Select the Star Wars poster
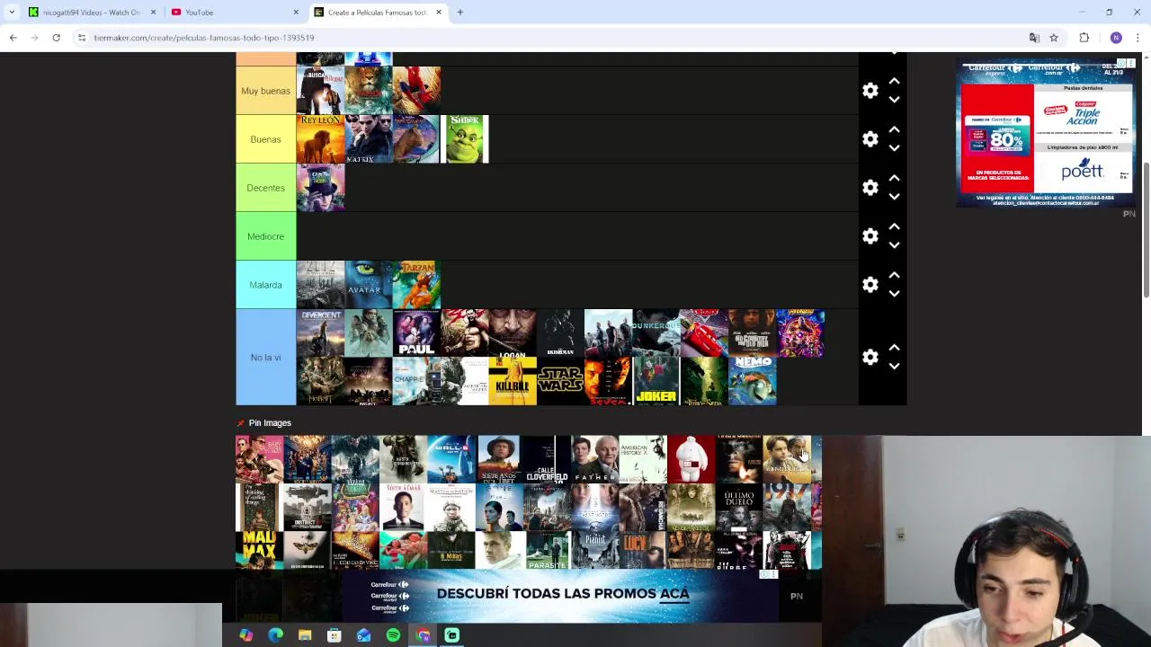The image size is (1151, 647). click(x=560, y=382)
